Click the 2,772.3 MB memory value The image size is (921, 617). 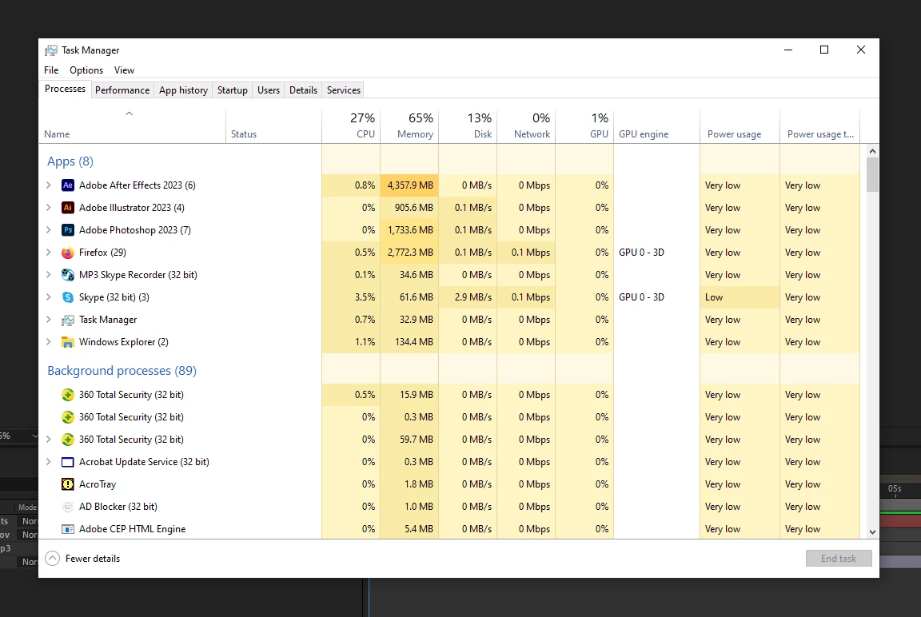pos(409,253)
